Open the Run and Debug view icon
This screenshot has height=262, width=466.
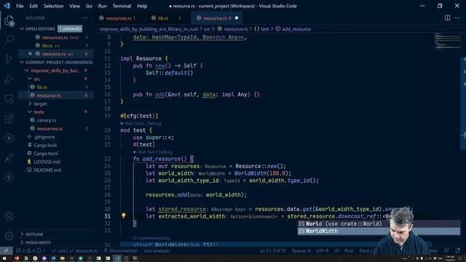point(9,79)
